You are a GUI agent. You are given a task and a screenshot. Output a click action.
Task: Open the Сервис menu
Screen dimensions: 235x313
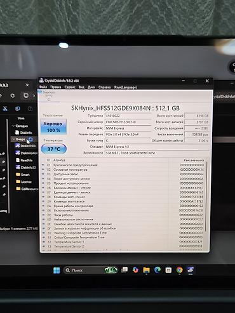(x=70, y=87)
